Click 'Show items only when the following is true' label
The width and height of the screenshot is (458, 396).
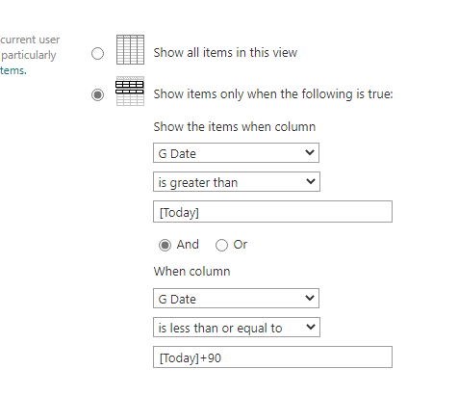pos(273,94)
